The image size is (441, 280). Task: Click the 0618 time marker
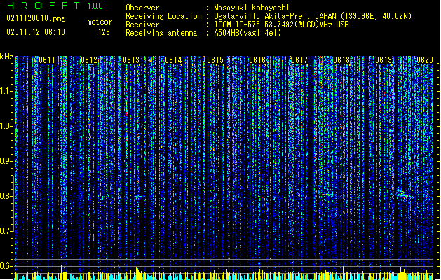(341, 60)
